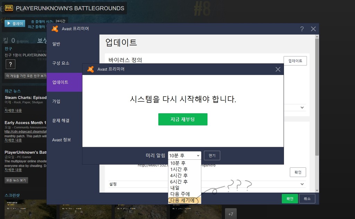Expand the chevron in the virus definitions section
Image resolution: width=355 pixels, height=219 pixels.
(302, 107)
